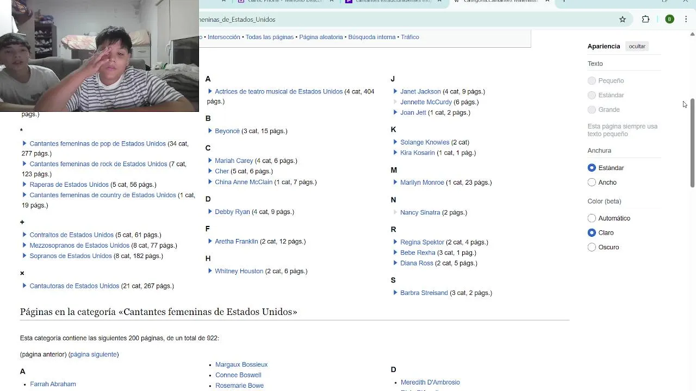Screen dimensions: 696x391
Task: Hide the Apariencia panel with ocultar
Action: 637,46
